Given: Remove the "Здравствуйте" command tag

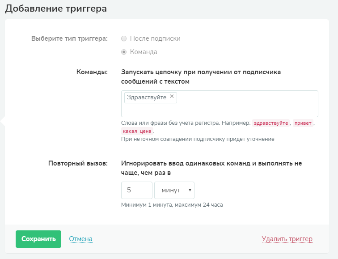Looking at the screenshot, I should click(x=172, y=96).
